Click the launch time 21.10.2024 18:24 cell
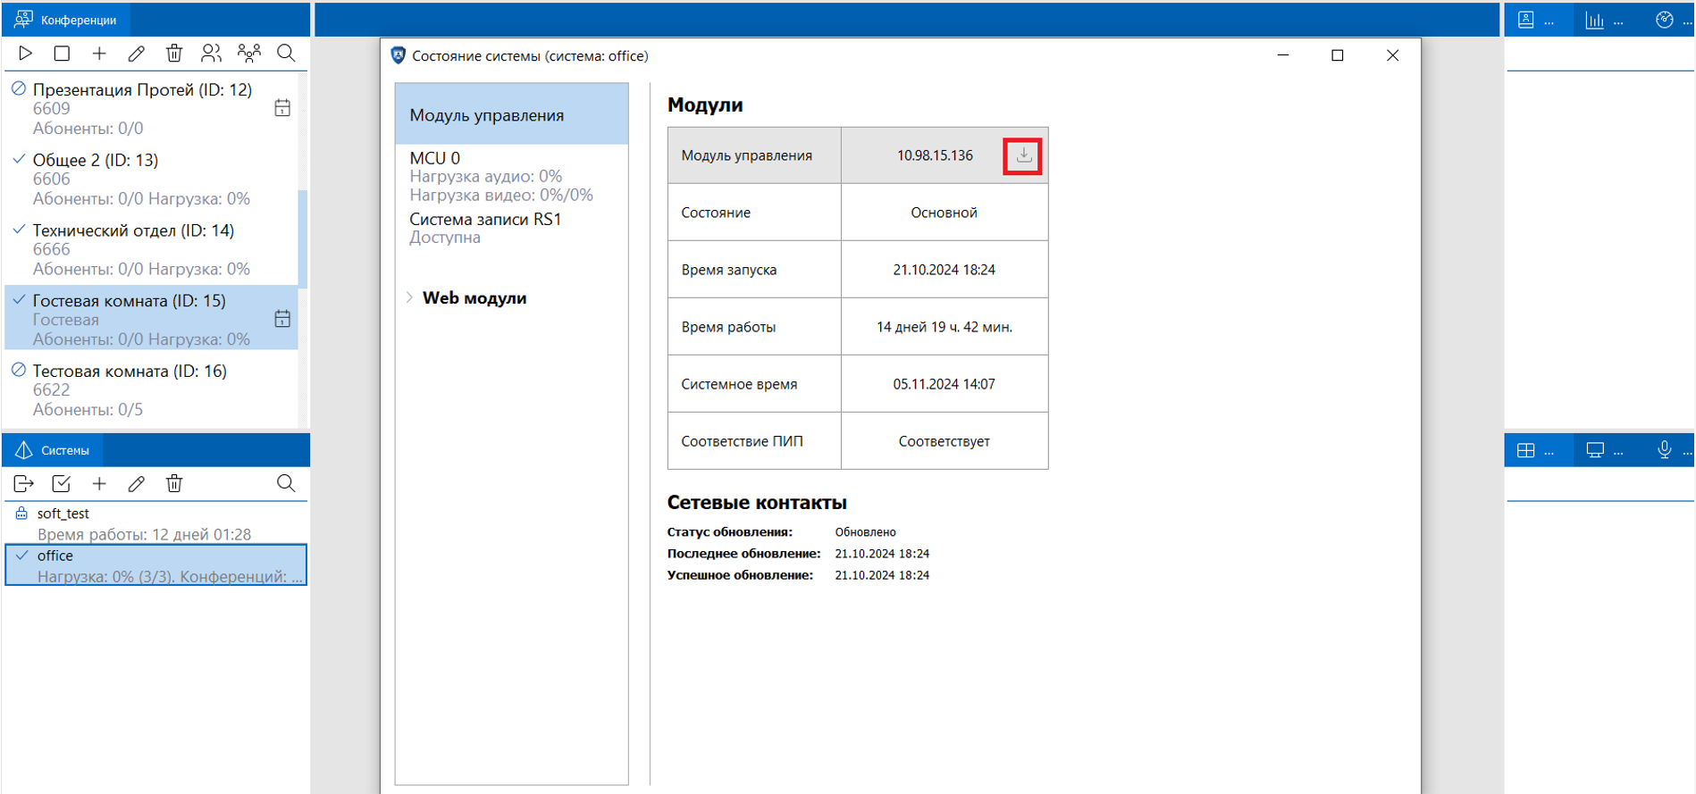1696x794 pixels. tap(945, 270)
